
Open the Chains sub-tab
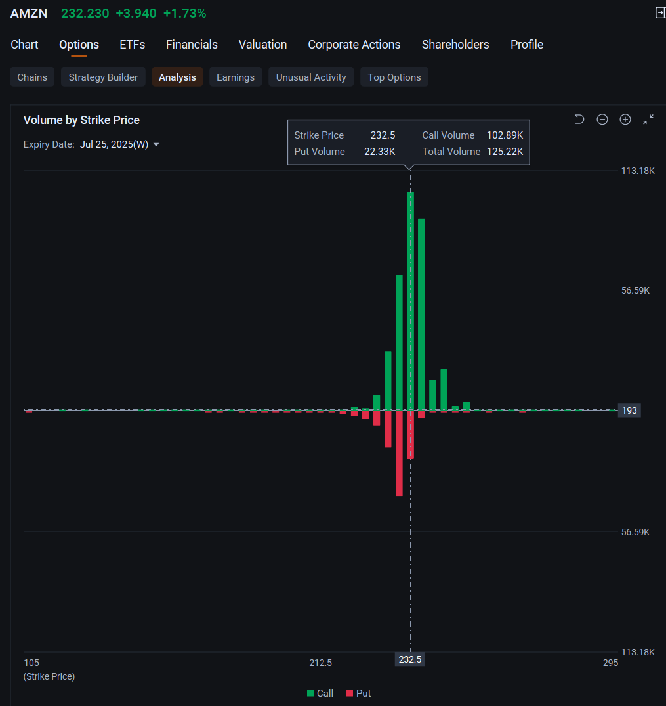click(x=32, y=77)
